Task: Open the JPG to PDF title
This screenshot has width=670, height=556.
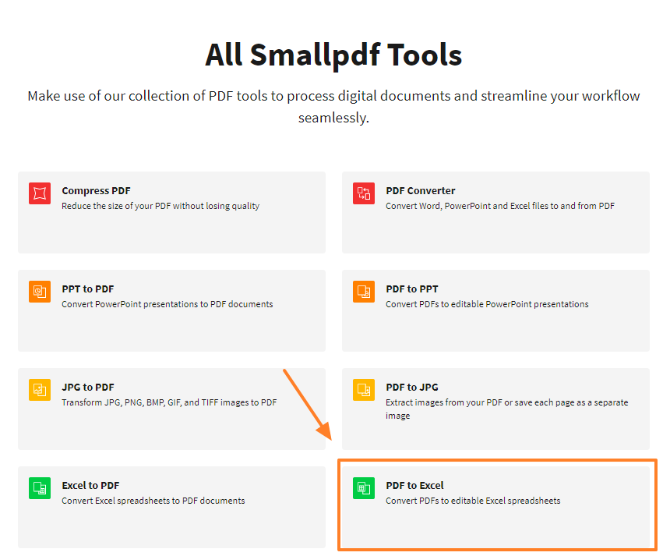Action: [87, 387]
